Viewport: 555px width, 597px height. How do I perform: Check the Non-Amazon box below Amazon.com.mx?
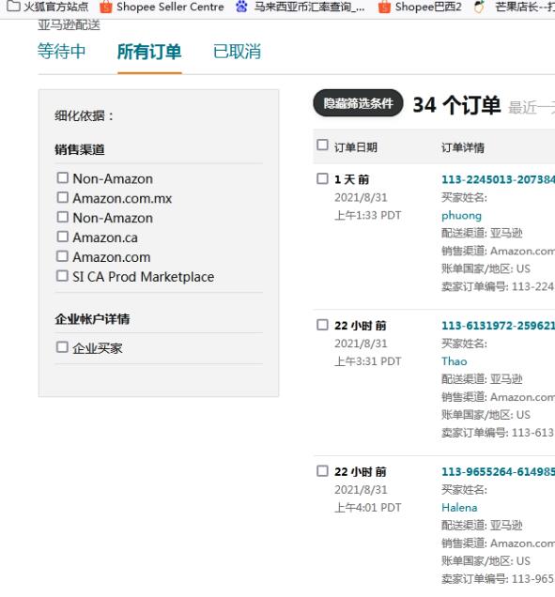coord(63,217)
